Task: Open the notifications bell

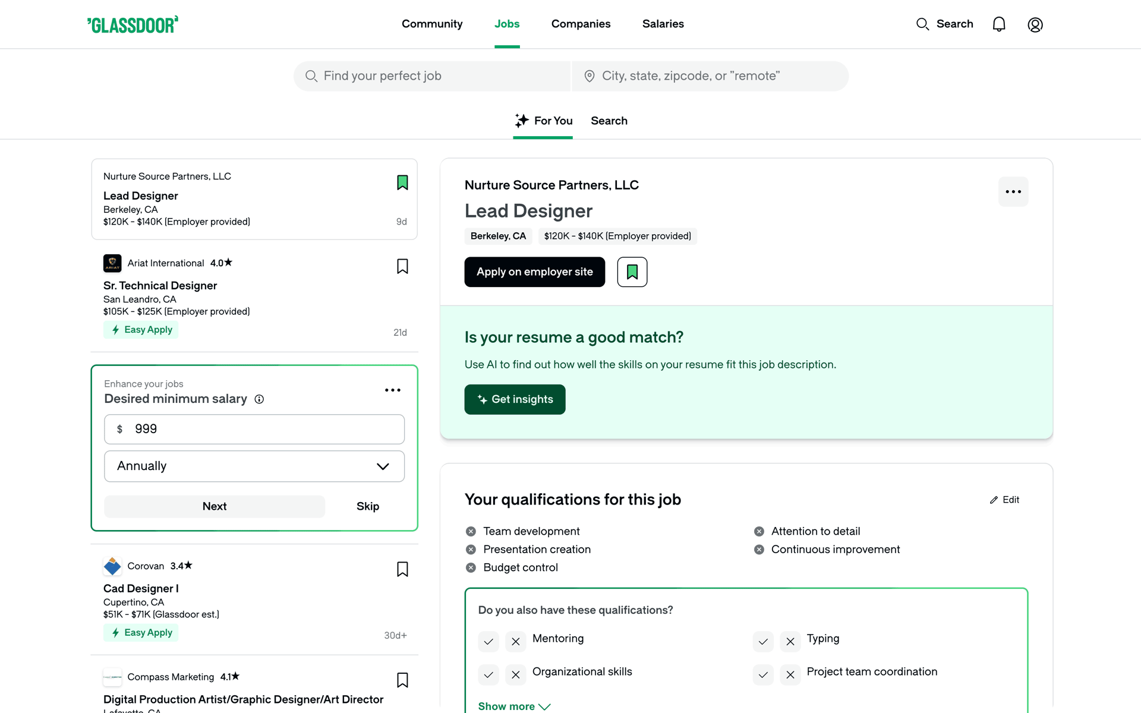Action: (999, 24)
